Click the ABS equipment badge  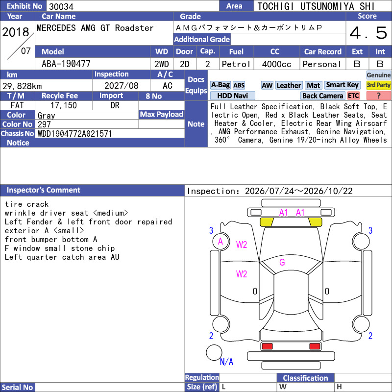[239, 85]
